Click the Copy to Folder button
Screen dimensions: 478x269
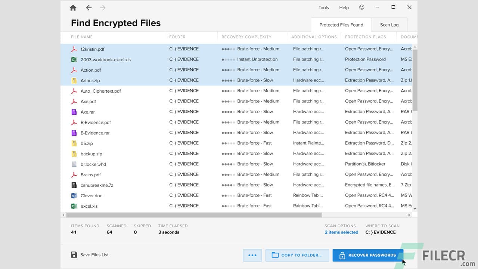point(297,255)
